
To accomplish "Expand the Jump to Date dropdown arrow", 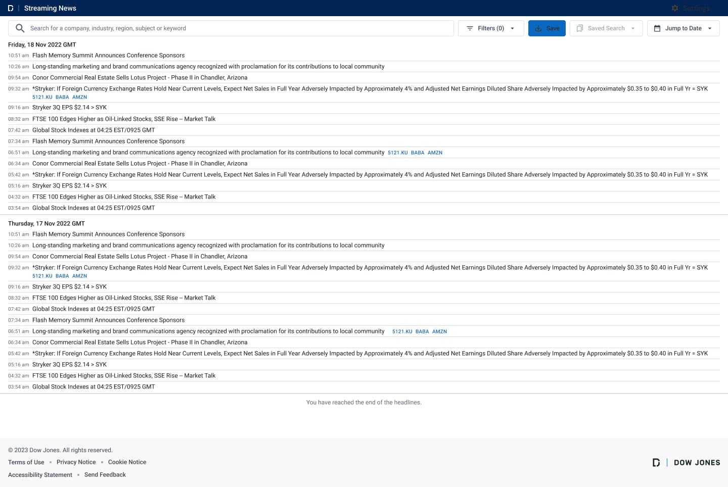I will [x=710, y=28].
